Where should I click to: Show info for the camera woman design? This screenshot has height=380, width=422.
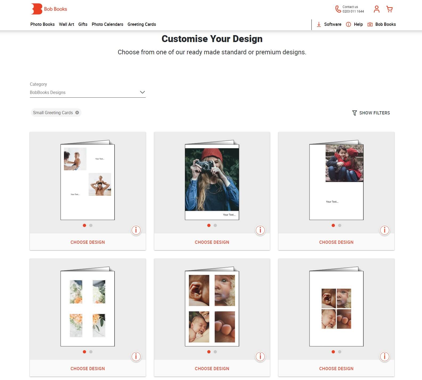point(260,230)
